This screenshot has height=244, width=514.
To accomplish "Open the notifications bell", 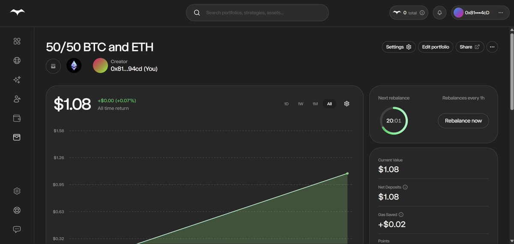I will [x=439, y=13].
